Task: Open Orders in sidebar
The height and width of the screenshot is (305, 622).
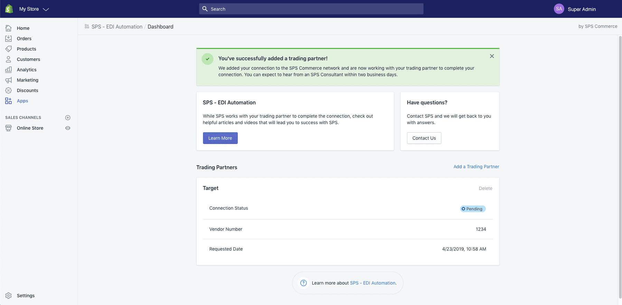Action: (24, 39)
